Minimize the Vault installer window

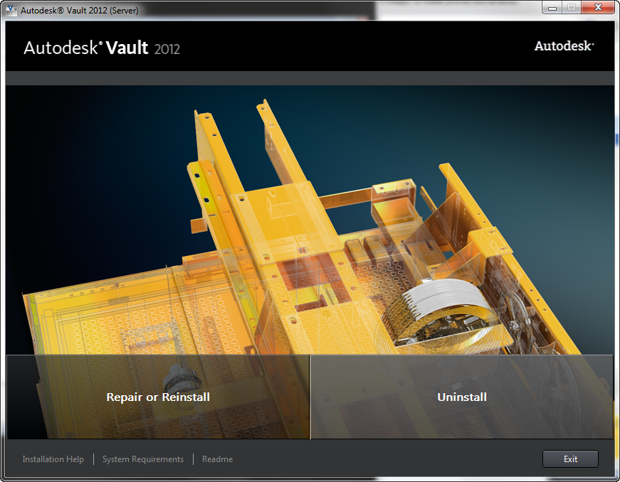click(552, 7)
